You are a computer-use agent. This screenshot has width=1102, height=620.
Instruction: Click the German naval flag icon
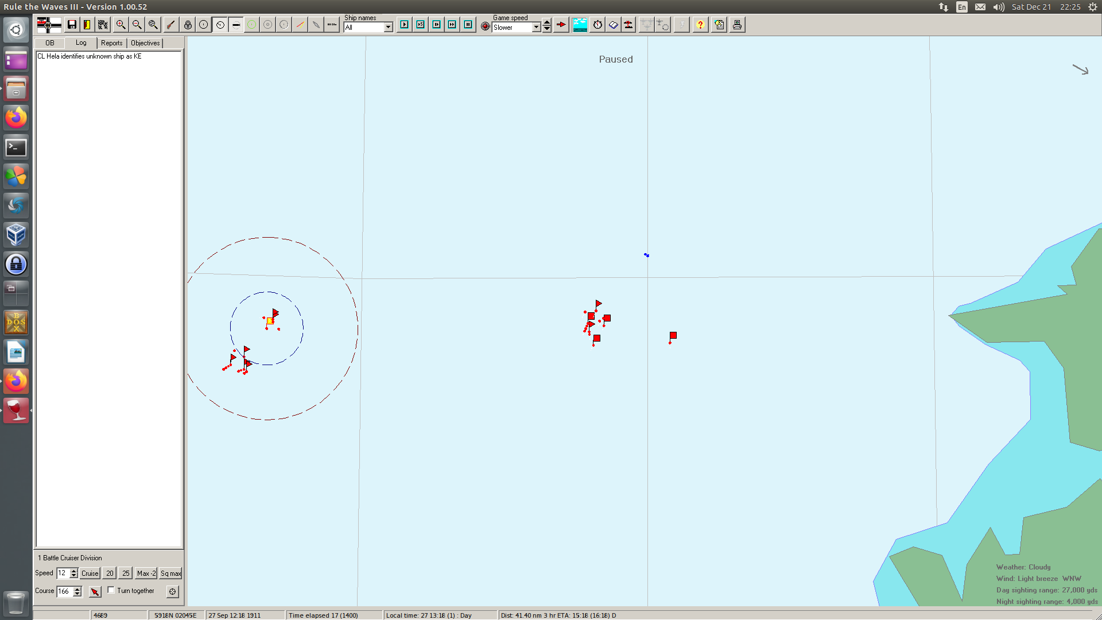click(49, 25)
